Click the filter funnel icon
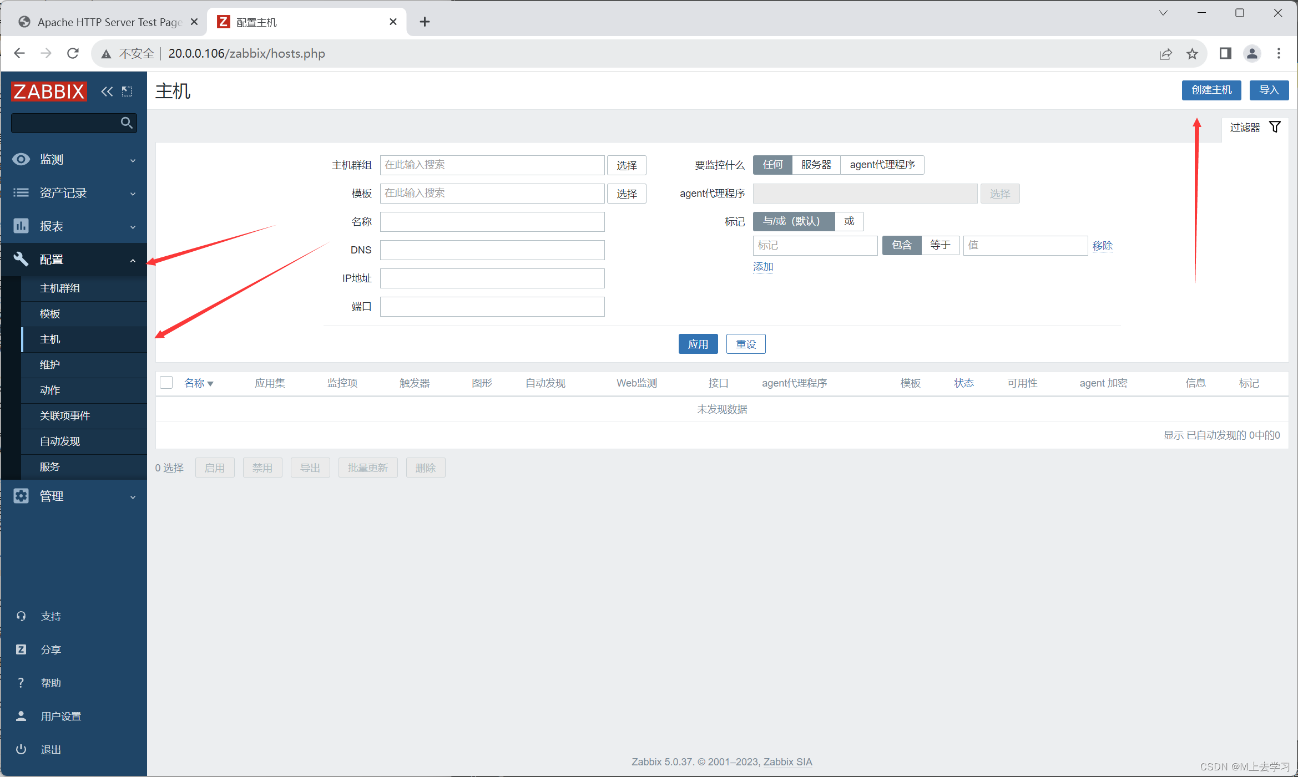This screenshot has height=777, width=1298. (1275, 127)
